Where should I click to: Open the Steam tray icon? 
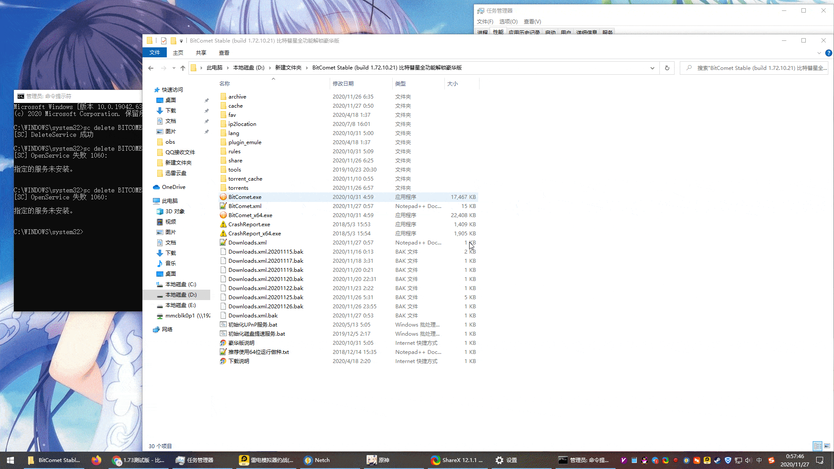(x=718, y=460)
